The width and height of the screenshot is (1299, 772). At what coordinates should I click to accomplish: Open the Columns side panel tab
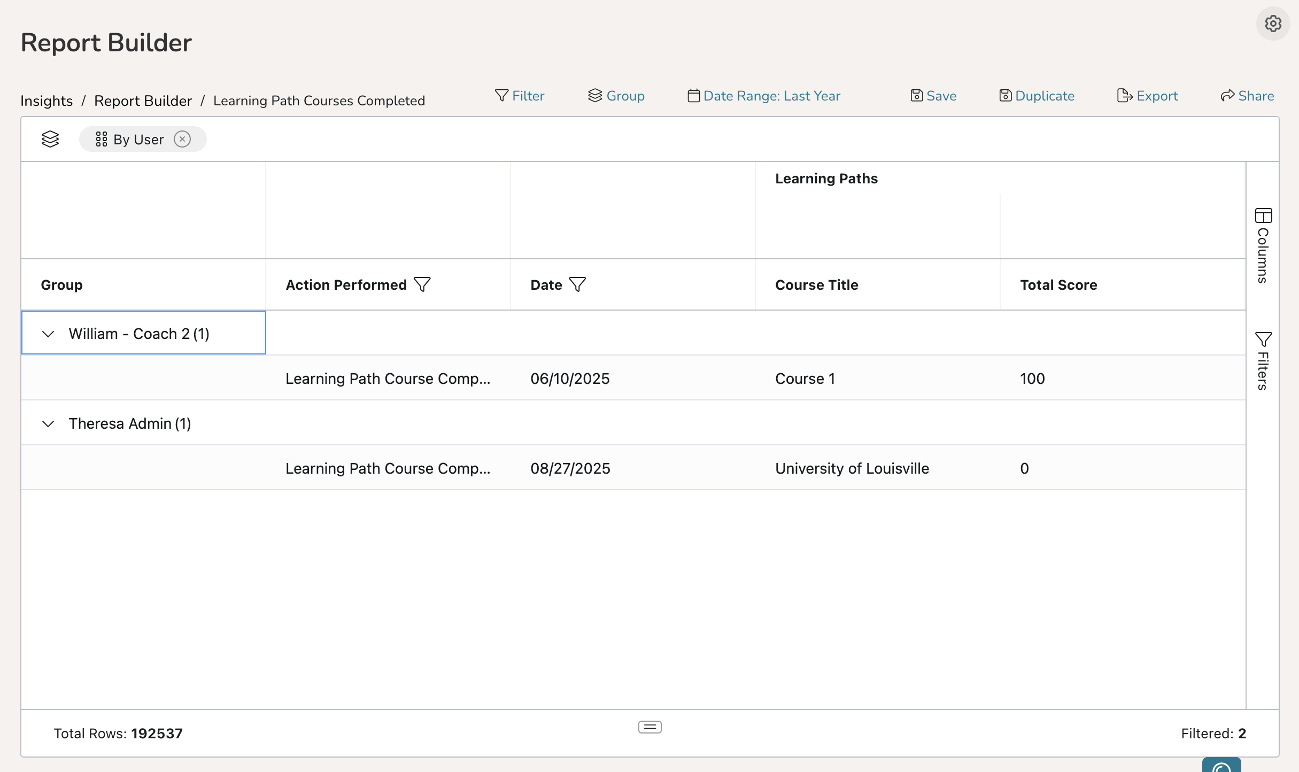click(x=1263, y=246)
